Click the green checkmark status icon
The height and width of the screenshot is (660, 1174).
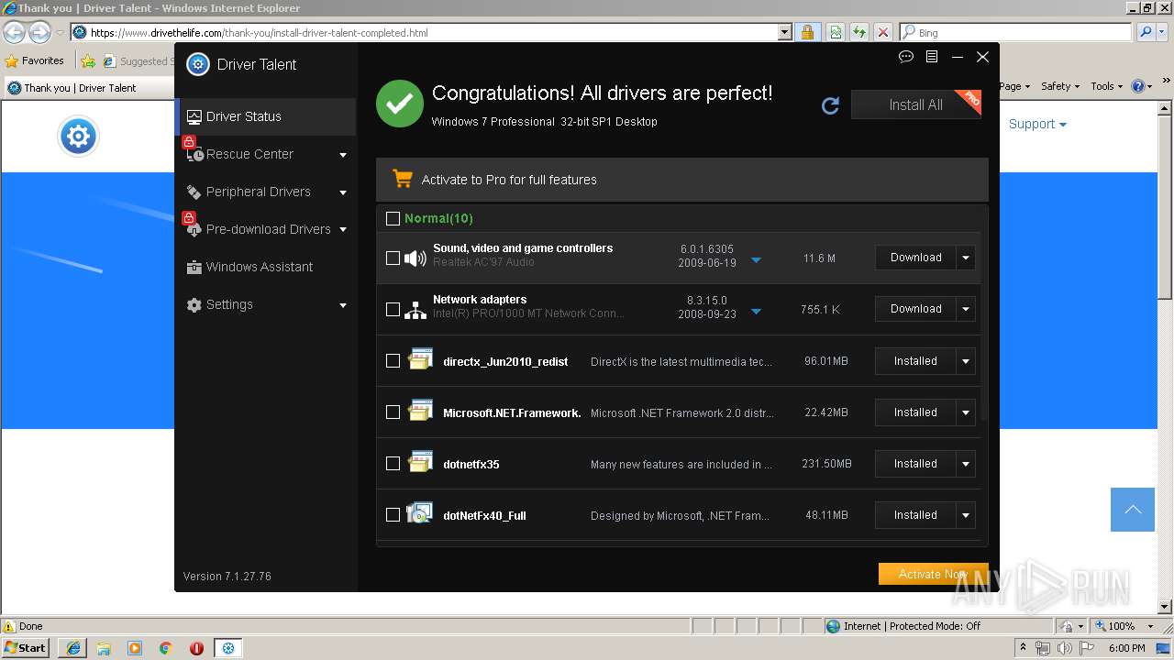pyautogui.click(x=400, y=104)
